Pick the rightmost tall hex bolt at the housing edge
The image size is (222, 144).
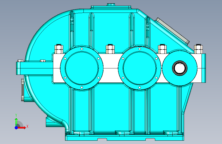pos(198,49)
